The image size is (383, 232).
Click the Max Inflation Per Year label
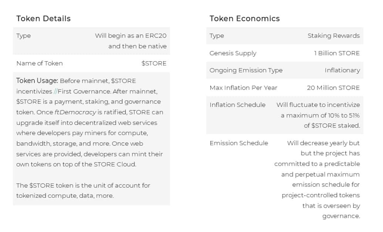tap(243, 88)
